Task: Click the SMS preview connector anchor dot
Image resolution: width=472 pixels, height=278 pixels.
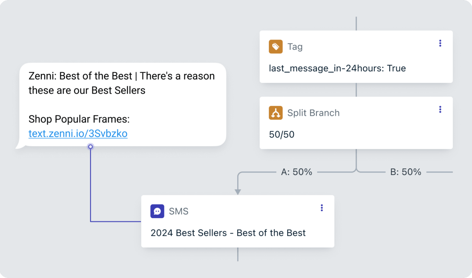Action: pos(90,146)
